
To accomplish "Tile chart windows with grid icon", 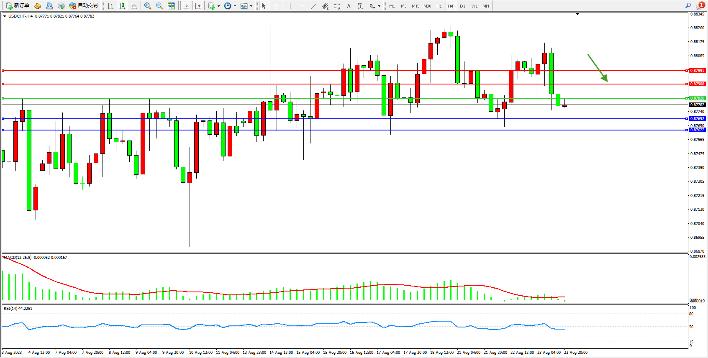I will [x=171, y=6].
